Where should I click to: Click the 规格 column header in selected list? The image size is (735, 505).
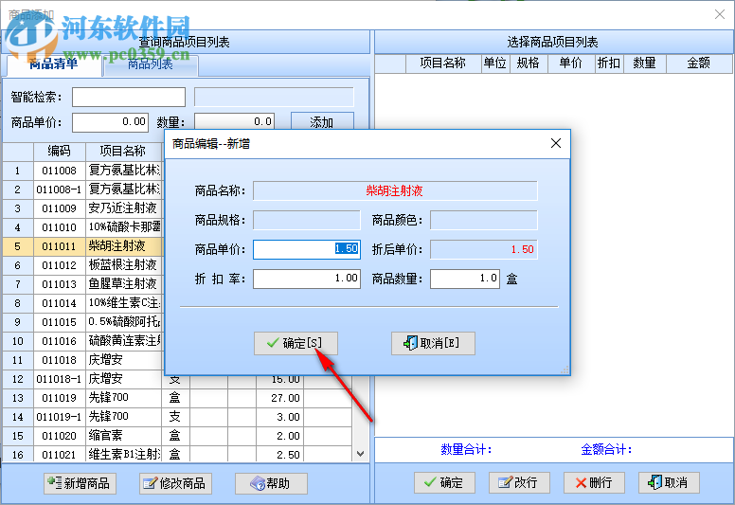[x=529, y=63]
